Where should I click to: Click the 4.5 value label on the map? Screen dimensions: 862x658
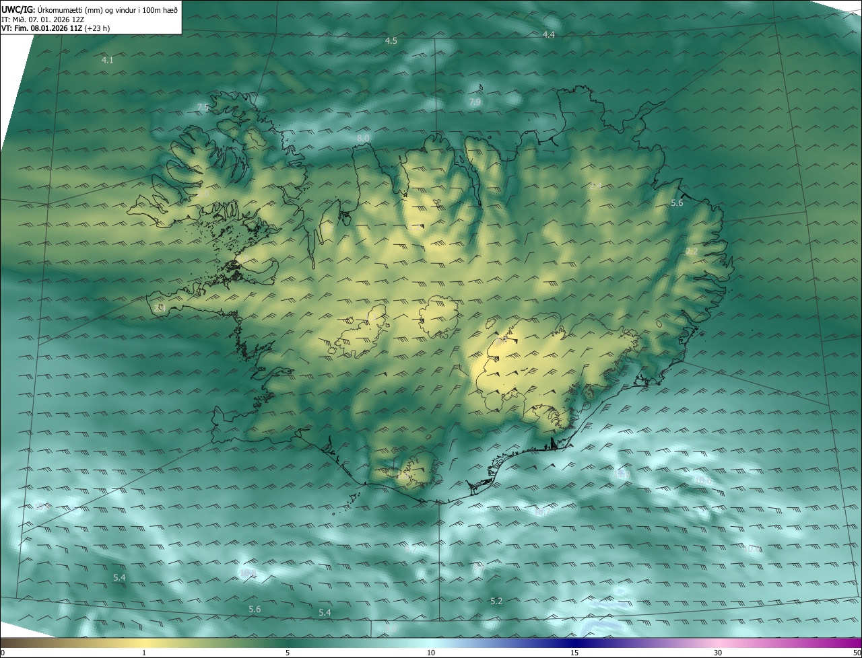[x=391, y=41]
